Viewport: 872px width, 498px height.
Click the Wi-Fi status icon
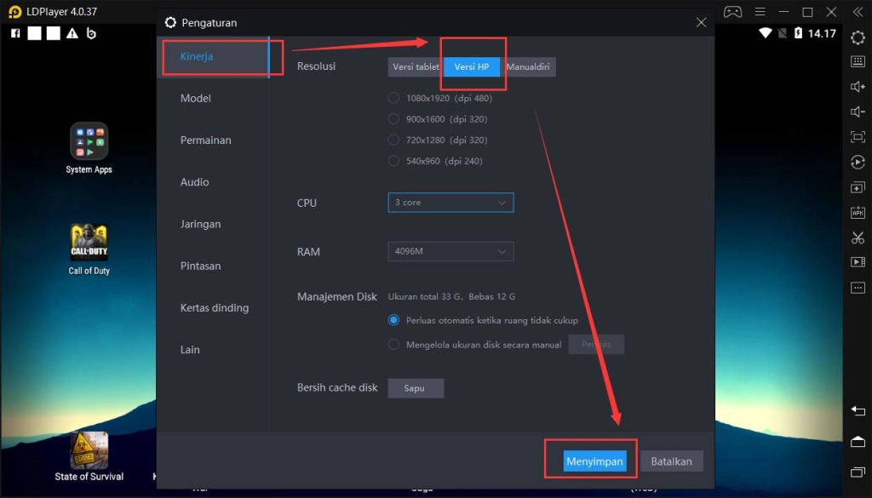point(766,33)
